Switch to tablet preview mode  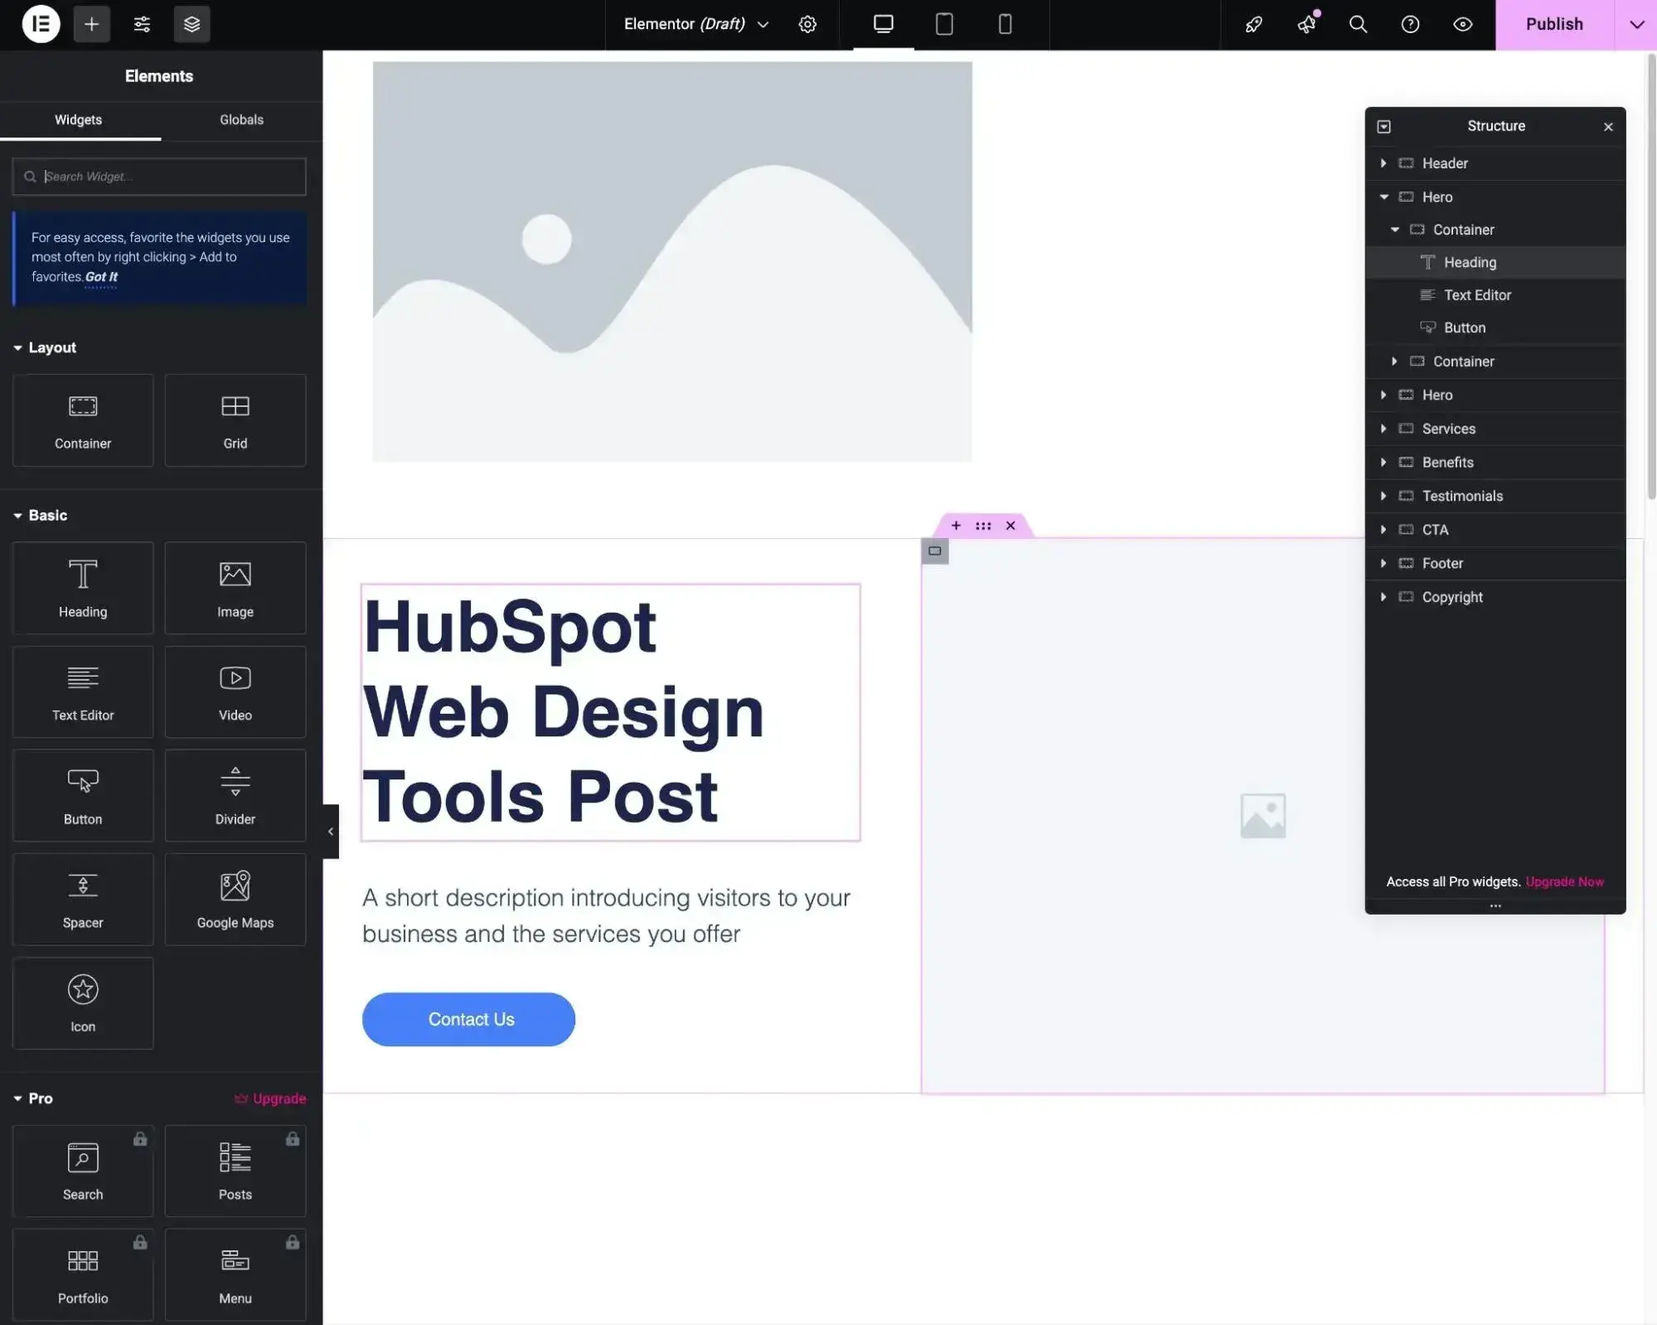[944, 24]
